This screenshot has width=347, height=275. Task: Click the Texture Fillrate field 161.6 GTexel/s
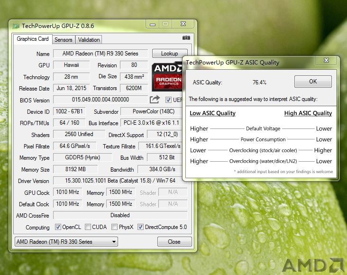(161, 146)
